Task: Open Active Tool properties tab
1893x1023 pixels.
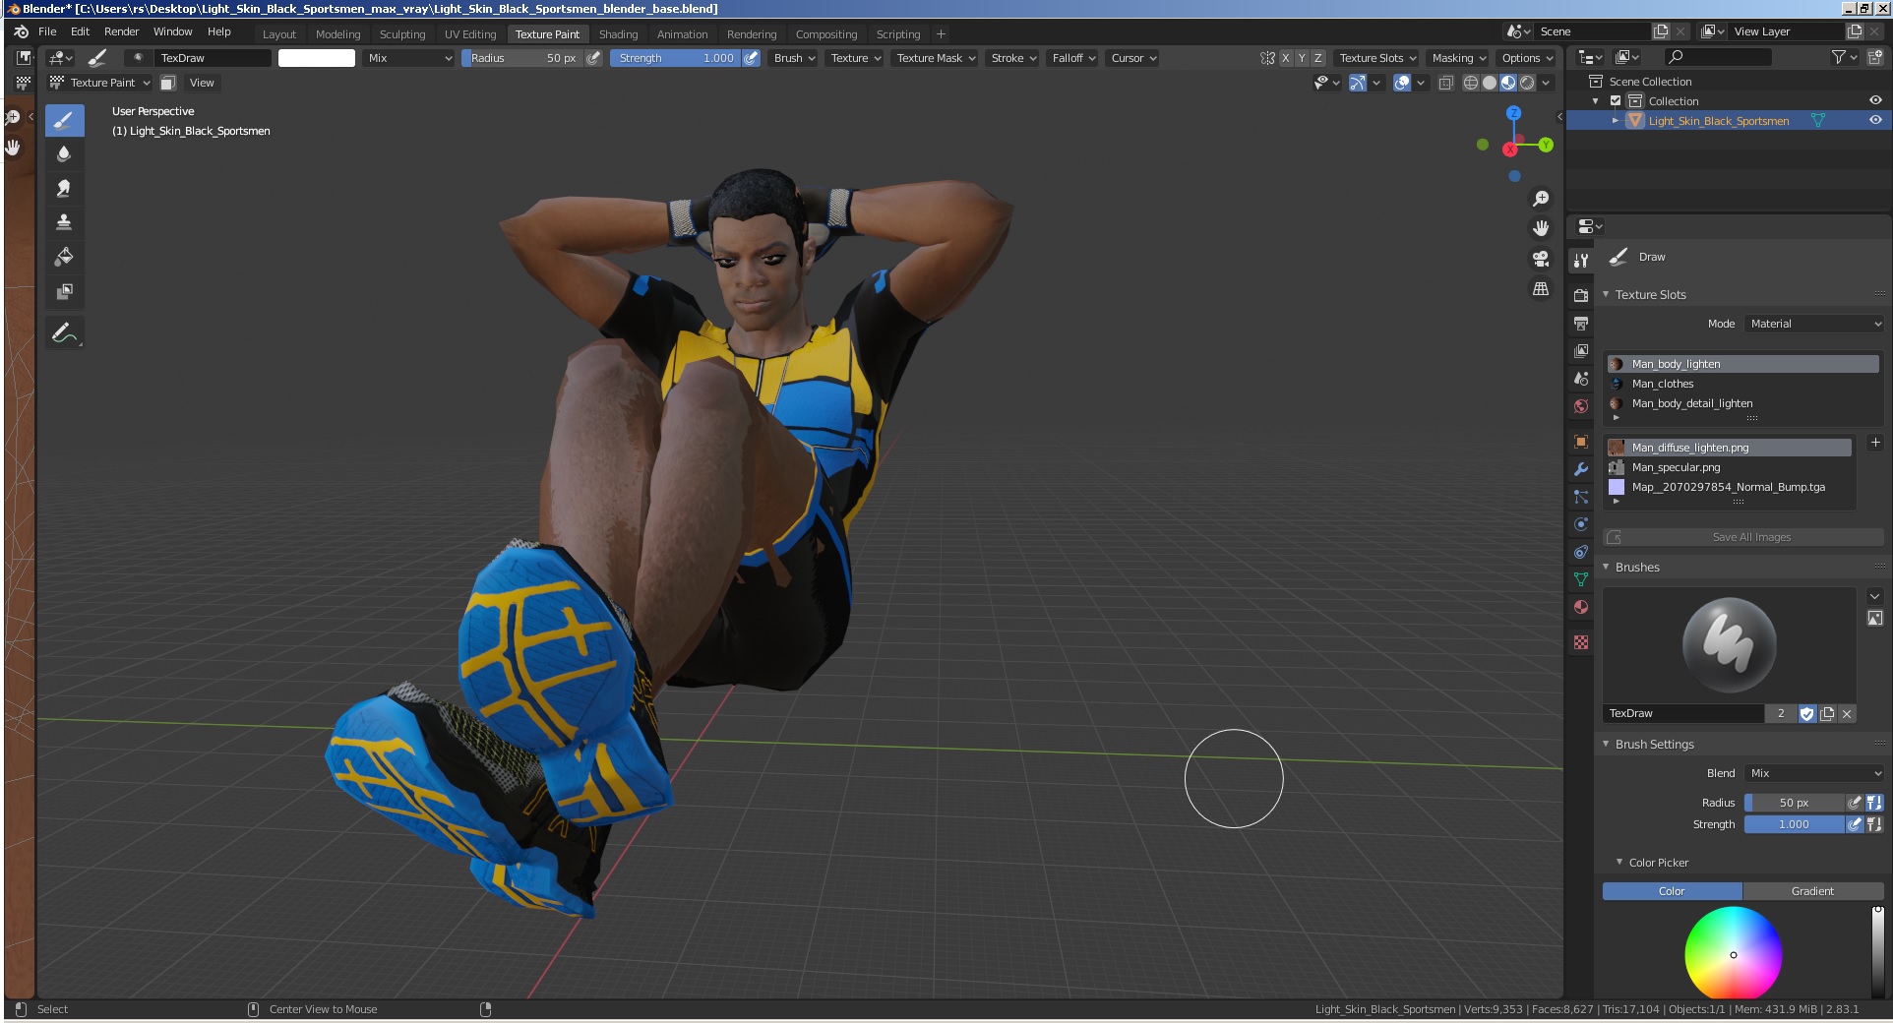Action: click(x=1580, y=261)
